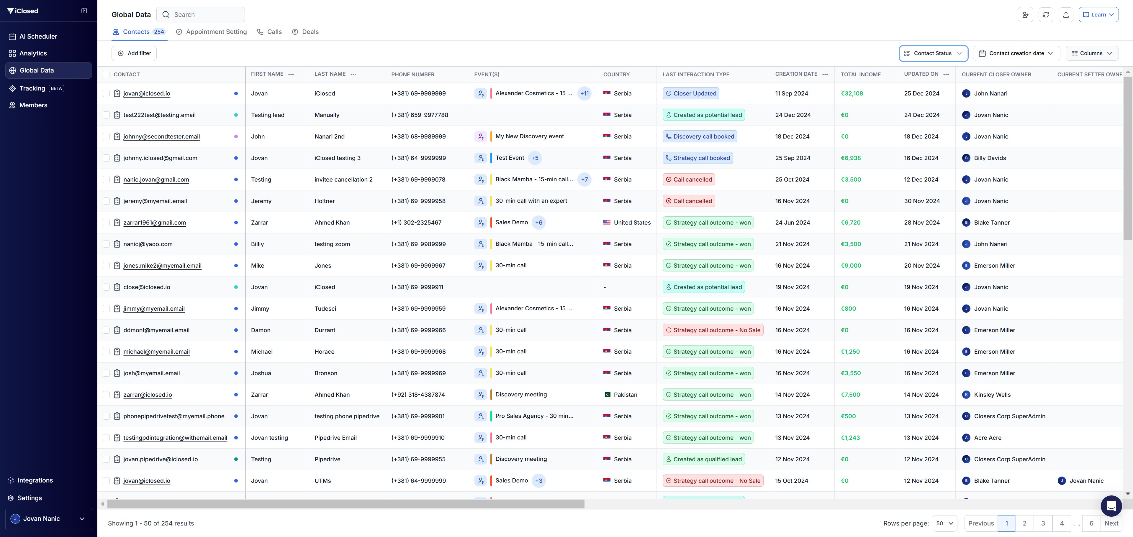1133x537 pixels.
Task: Open the johnny.iclosed@gmail.com contact link
Action: [x=160, y=158]
